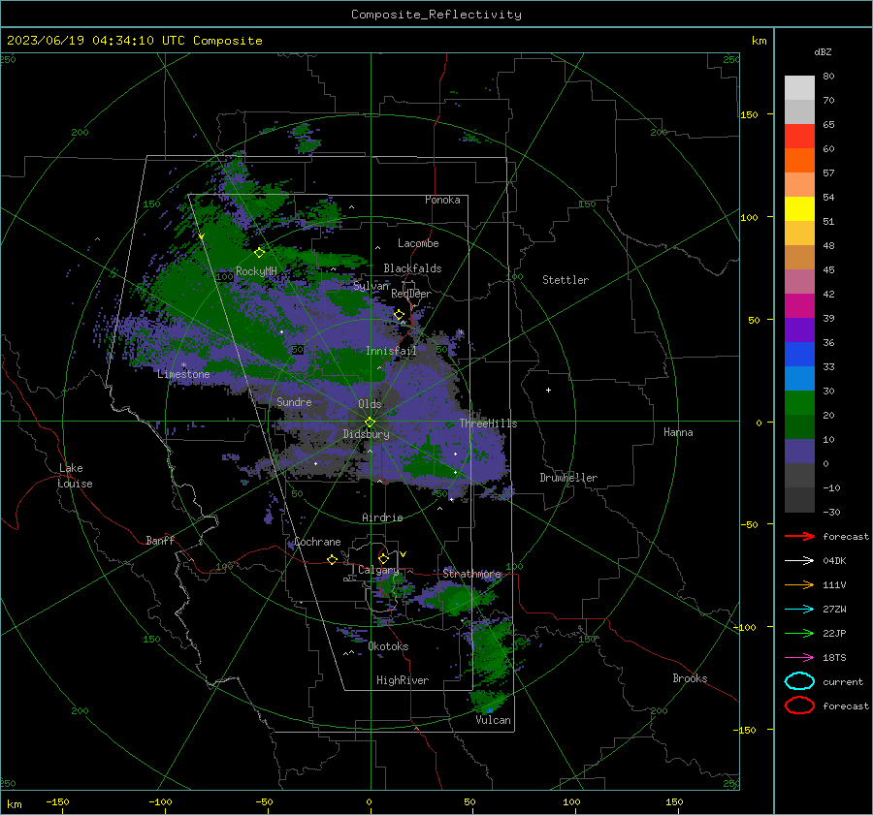Image resolution: width=873 pixels, height=815 pixels.
Task: Click the Composite_Reflectivity title
Action: tap(436, 15)
